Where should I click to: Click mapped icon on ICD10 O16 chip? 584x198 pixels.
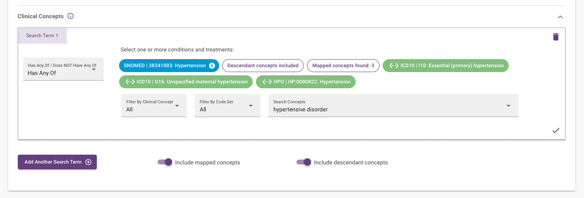tap(130, 82)
